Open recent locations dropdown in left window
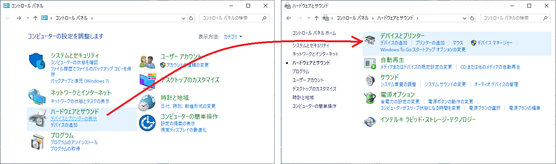The image size is (556, 164). pyautogui.click(x=28, y=18)
